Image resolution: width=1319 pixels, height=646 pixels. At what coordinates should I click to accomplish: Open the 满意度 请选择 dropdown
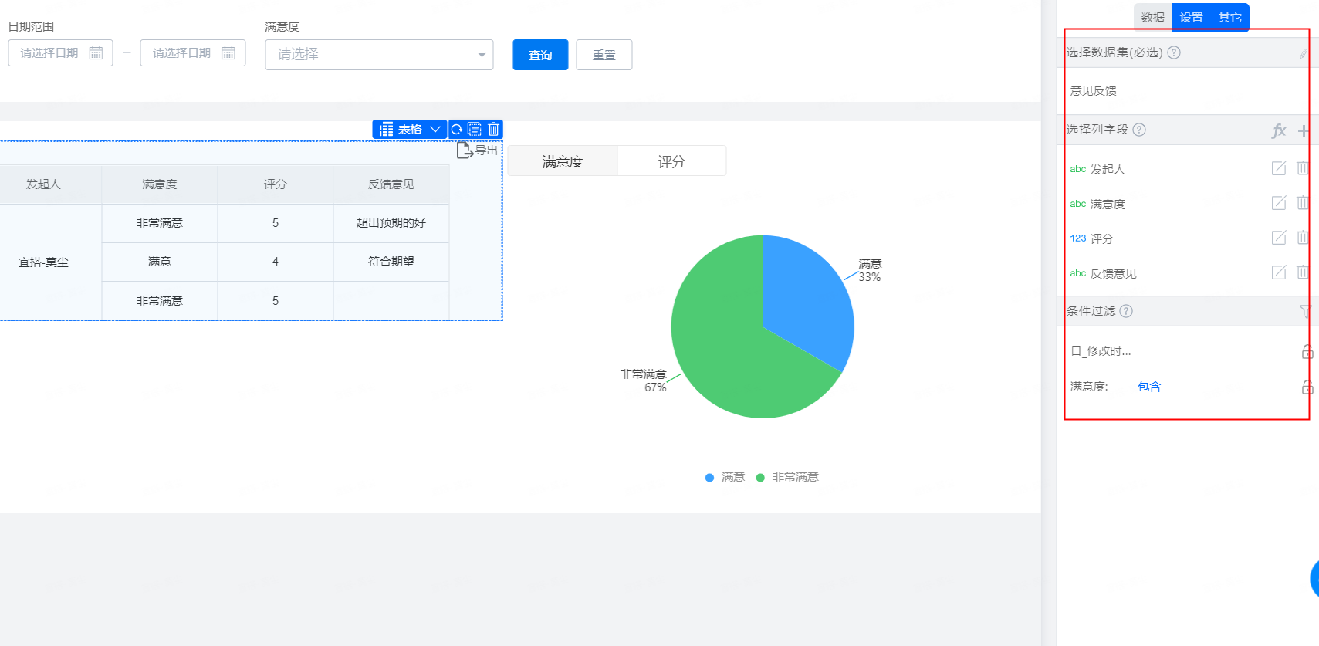click(379, 55)
